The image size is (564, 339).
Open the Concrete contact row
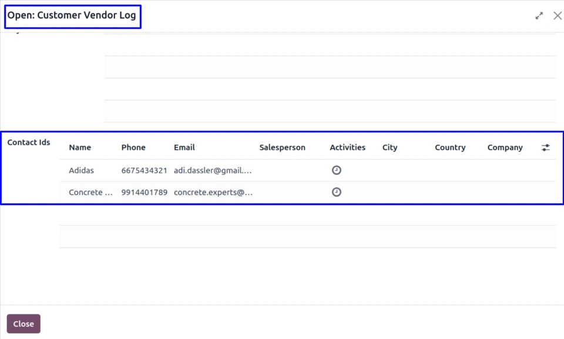coord(90,192)
